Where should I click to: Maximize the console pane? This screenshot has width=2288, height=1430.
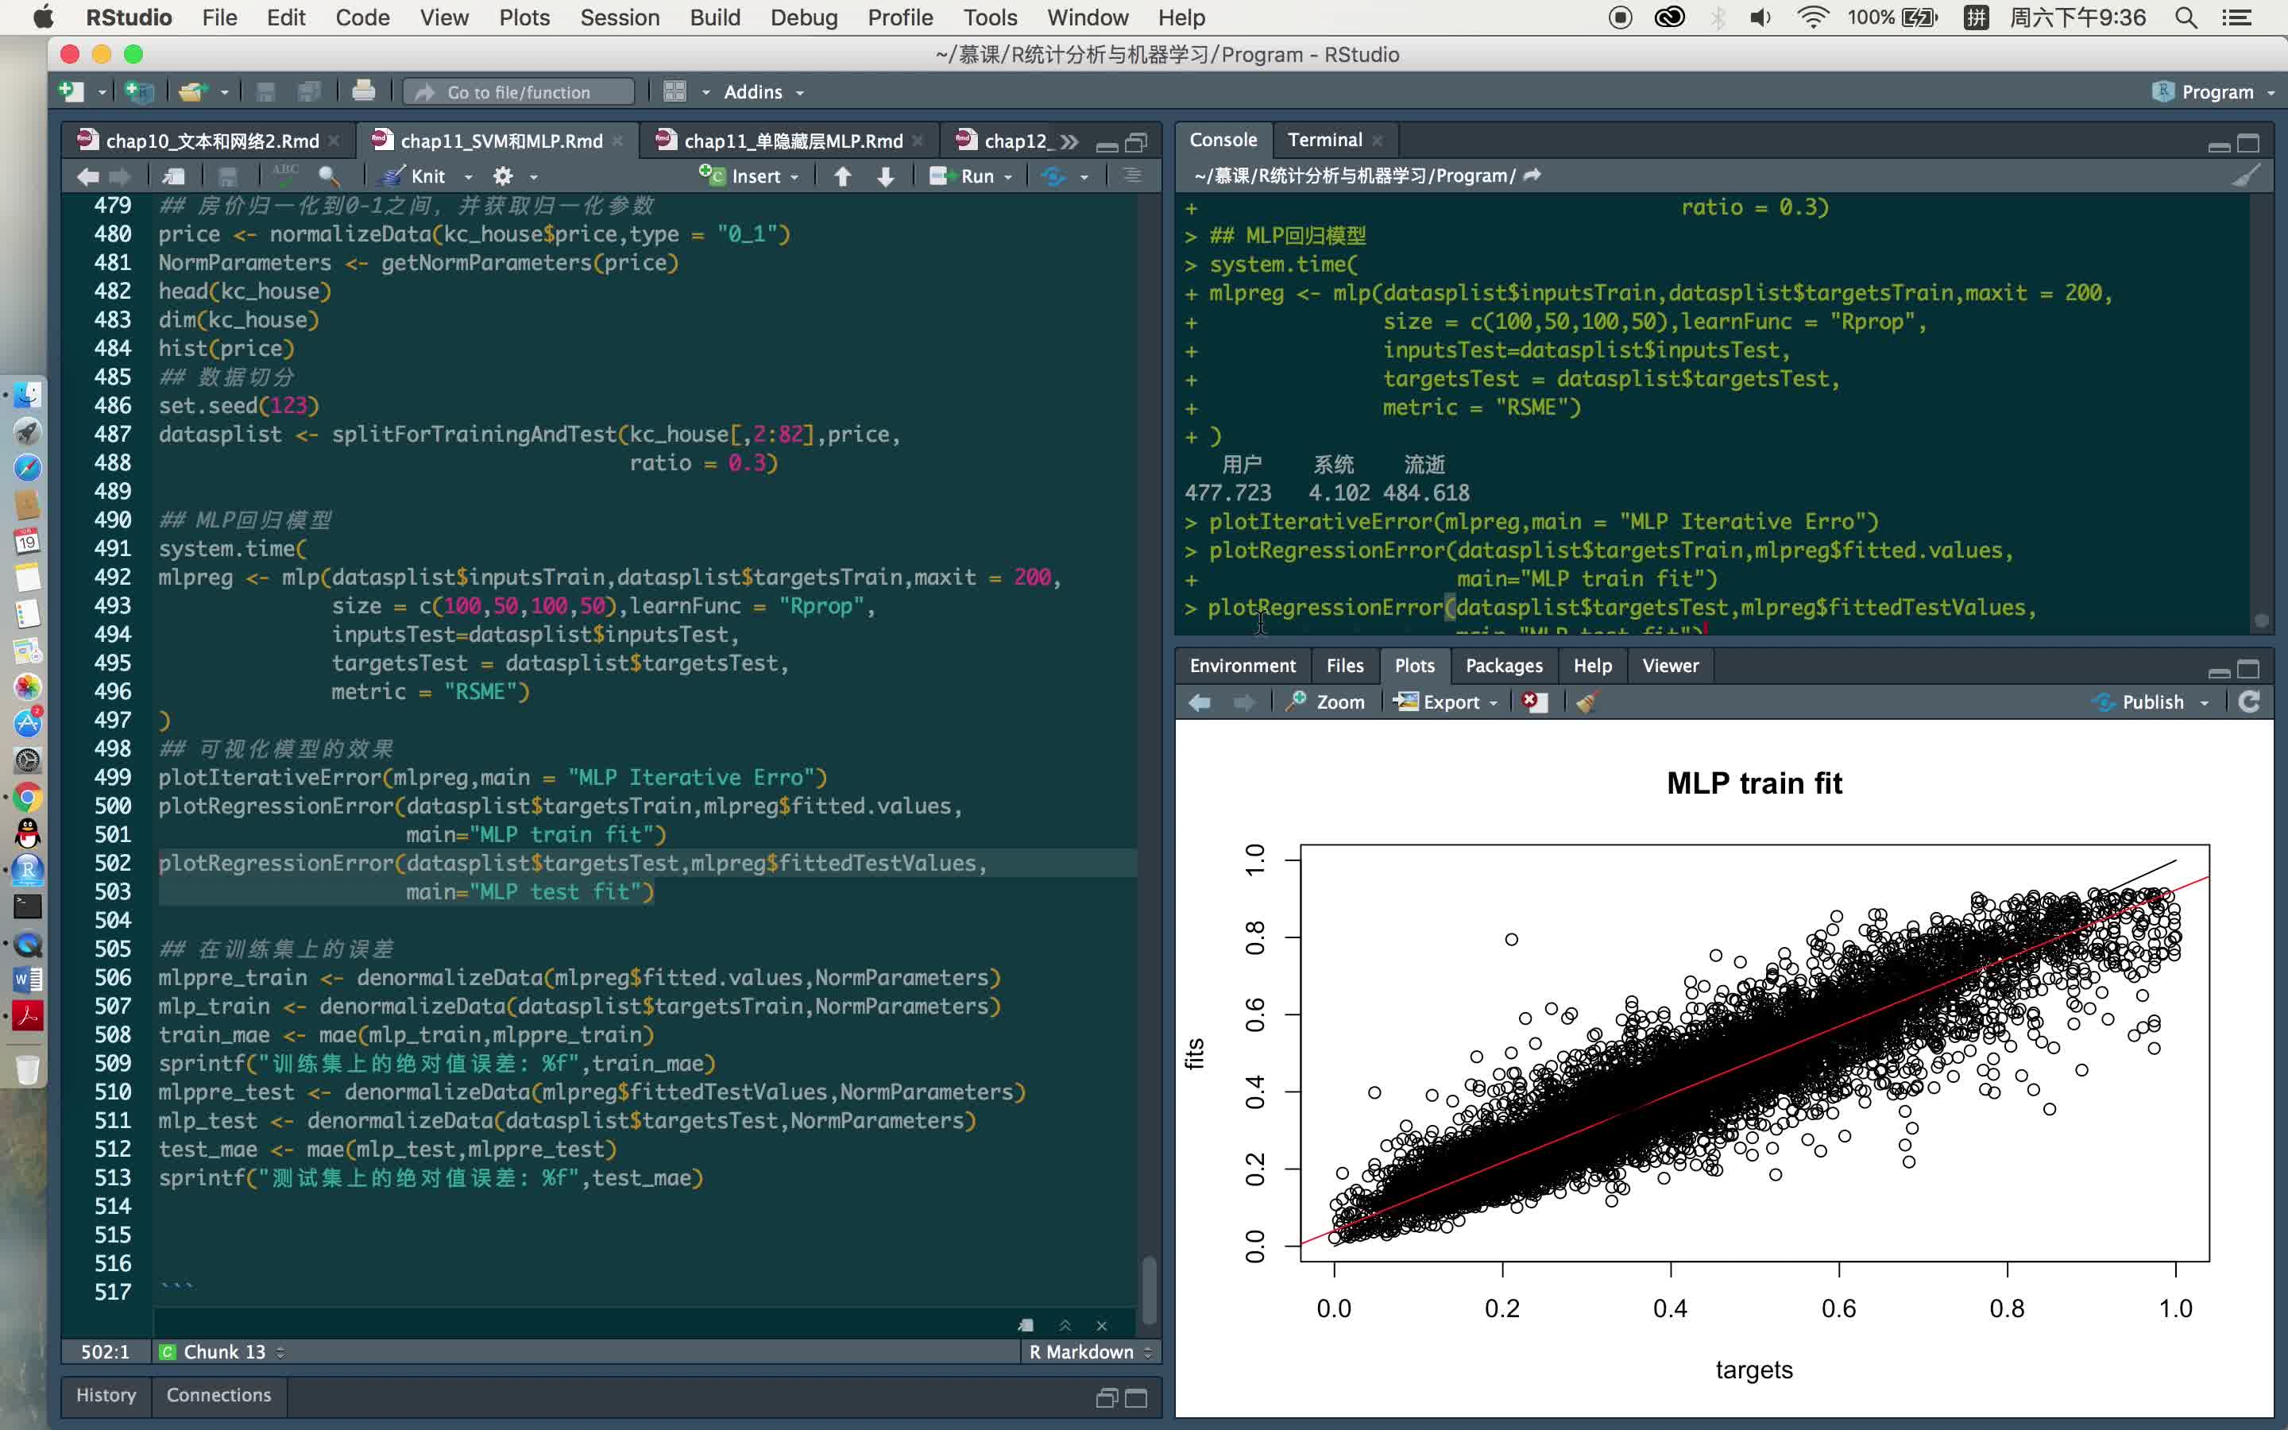pyautogui.click(x=2248, y=143)
